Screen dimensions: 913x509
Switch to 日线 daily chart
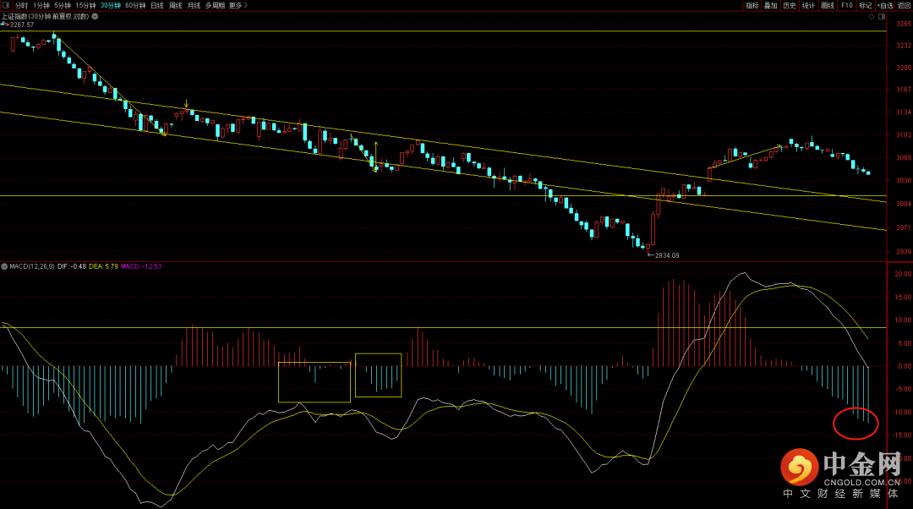157,5
